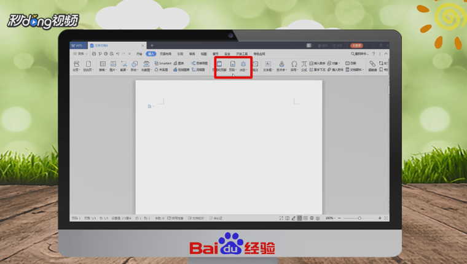Screen dimensions: 467x264
Task: Click the WPS home button in title bar
Action: (78, 45)
